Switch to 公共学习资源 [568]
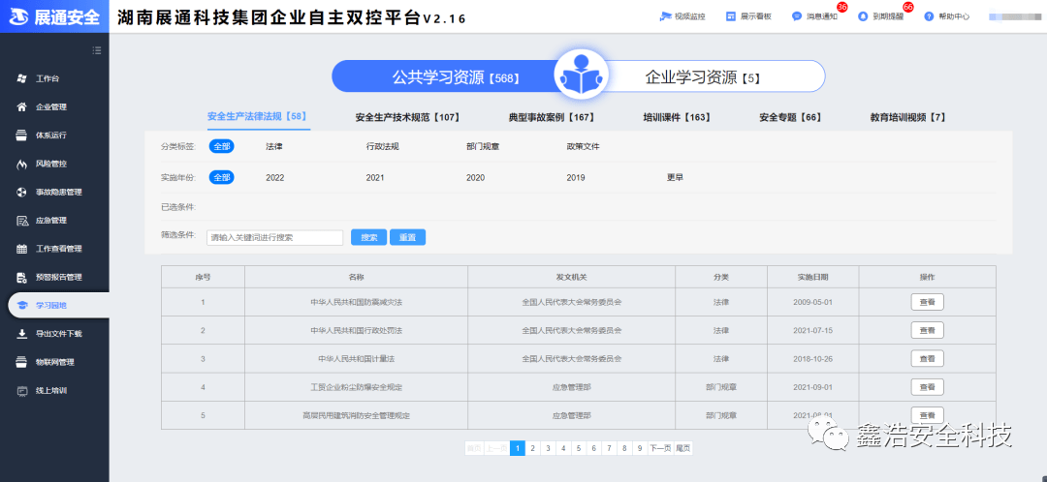This screenshot has height=482, width=1047. click(456, 77)
